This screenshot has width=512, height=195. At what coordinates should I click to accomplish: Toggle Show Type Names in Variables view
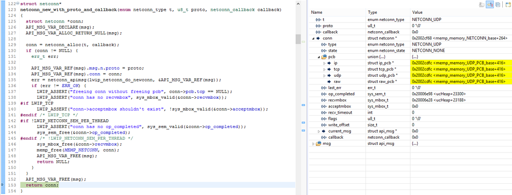click(482, 5)
